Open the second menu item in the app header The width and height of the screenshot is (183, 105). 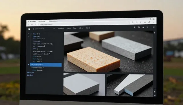click(x=69, y=28)
